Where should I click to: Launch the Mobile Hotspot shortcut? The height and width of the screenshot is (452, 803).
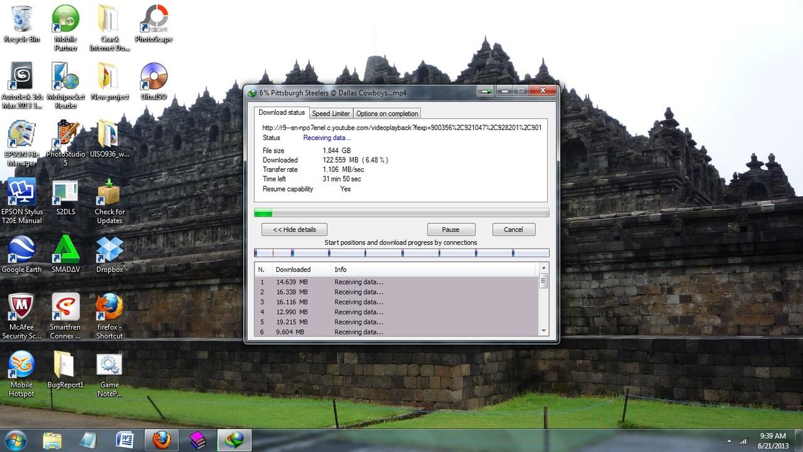tap(21, 374)
